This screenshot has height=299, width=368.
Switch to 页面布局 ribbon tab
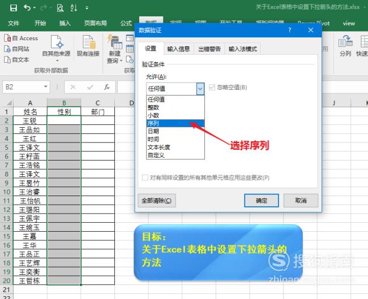coord(96,23)
